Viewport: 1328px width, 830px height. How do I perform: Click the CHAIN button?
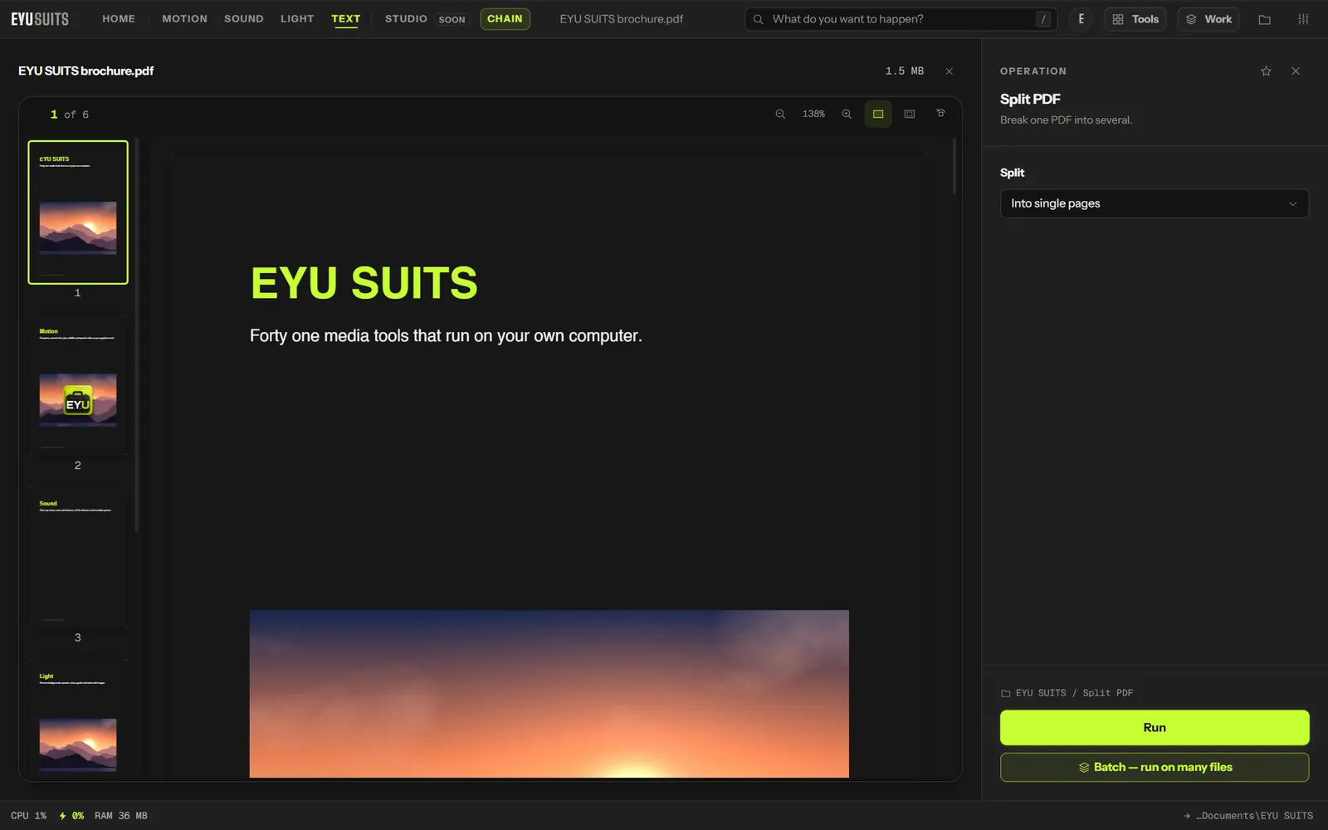pos(505,19)
